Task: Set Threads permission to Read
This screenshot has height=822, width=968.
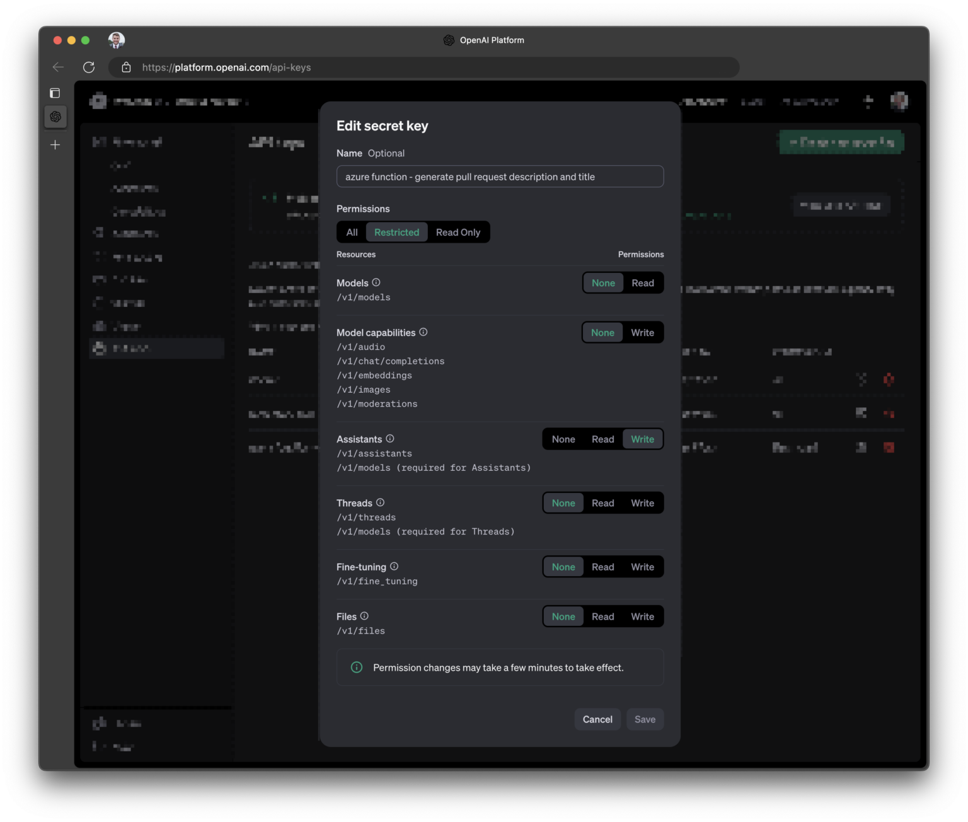Action: (603, 503)
